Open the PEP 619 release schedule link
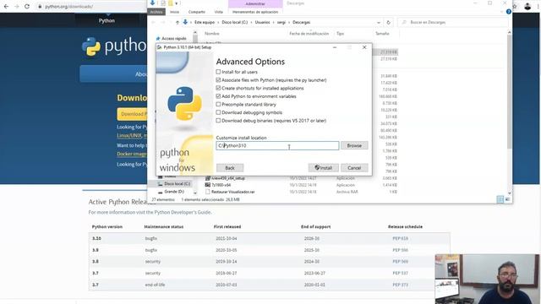This screenshot has width=541, height=304. (400, 238)
